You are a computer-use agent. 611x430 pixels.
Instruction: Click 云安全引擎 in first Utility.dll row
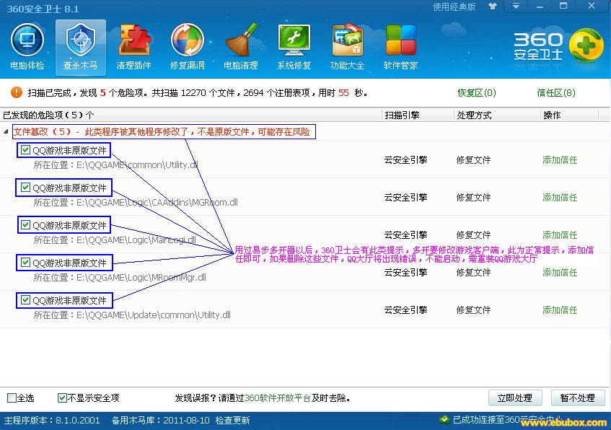coord(405,160)
